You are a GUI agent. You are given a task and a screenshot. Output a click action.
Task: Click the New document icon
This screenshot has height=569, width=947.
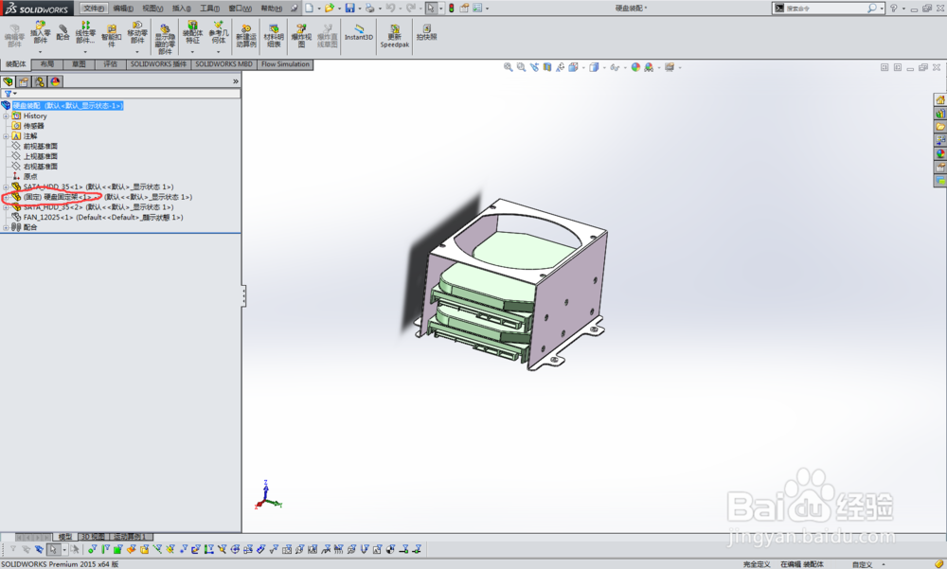310,8
